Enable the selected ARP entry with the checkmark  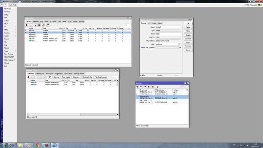point(145,87)
